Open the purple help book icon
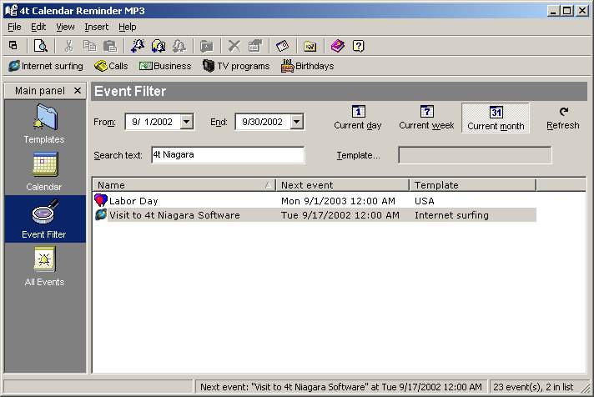Image resolution: width=594 pixels, height=397 pixels. coord(338,46)
